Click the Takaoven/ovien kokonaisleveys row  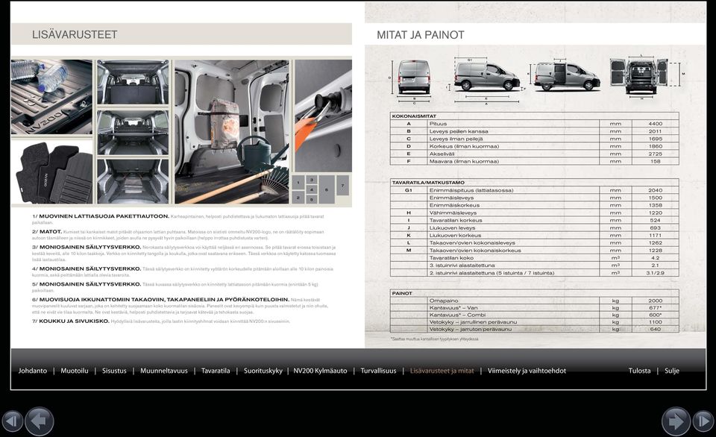tap(534, 243)
